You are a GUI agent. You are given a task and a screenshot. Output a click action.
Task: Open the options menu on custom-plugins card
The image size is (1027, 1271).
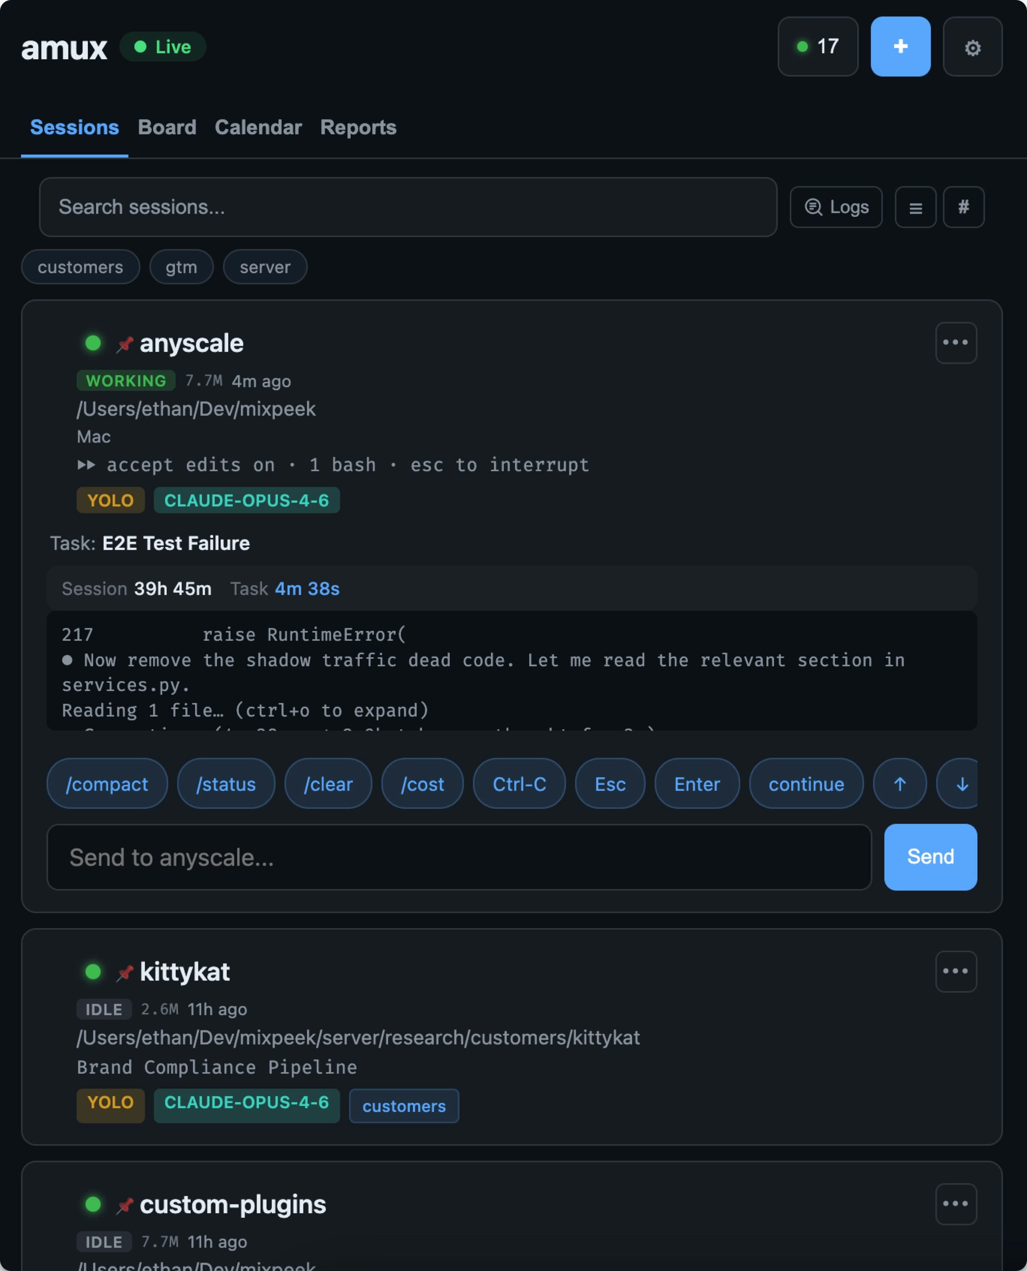(x=956, y=1203)
